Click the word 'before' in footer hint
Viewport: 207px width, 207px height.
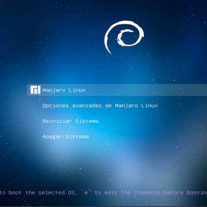173,193
